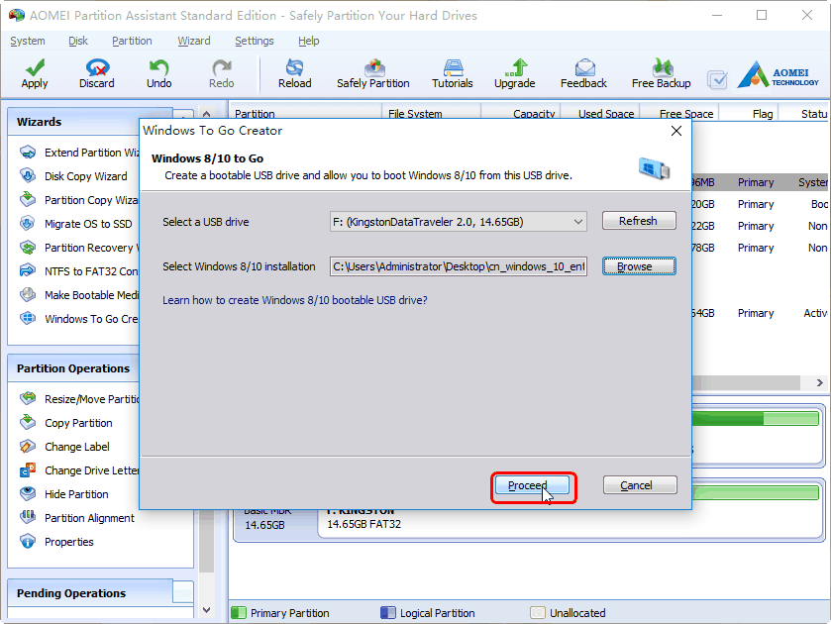The image size is (831, 624).
Task: Click the Windows installation path field
Action: (x=458, y=266)
